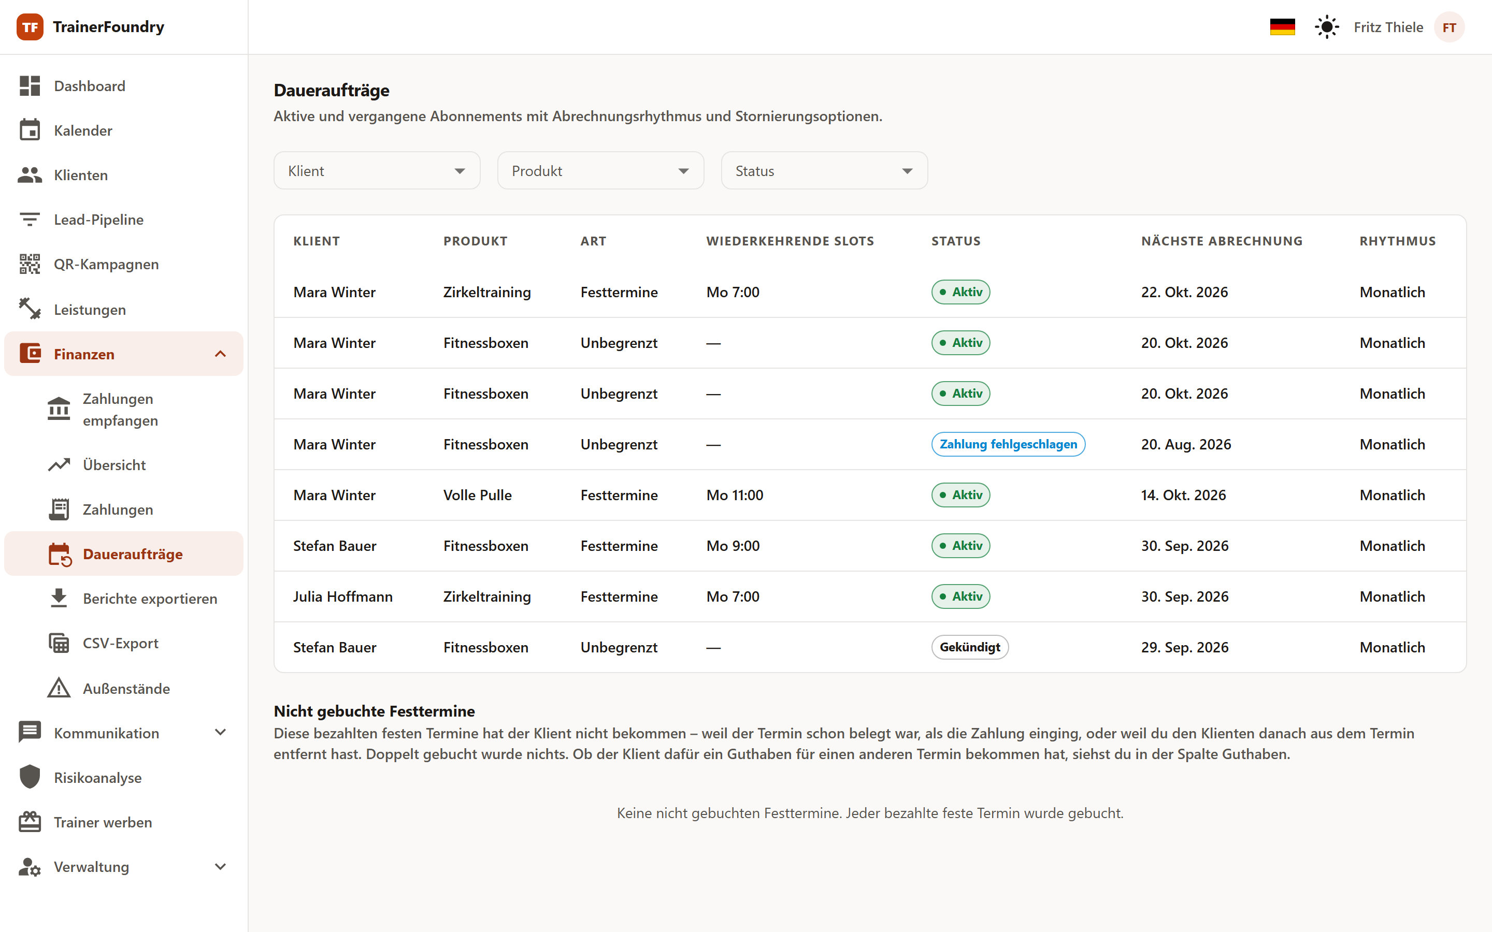
Task: Click the Mo 9:00 slot cell
Action: pyautogui.click(x=733, y=546)
